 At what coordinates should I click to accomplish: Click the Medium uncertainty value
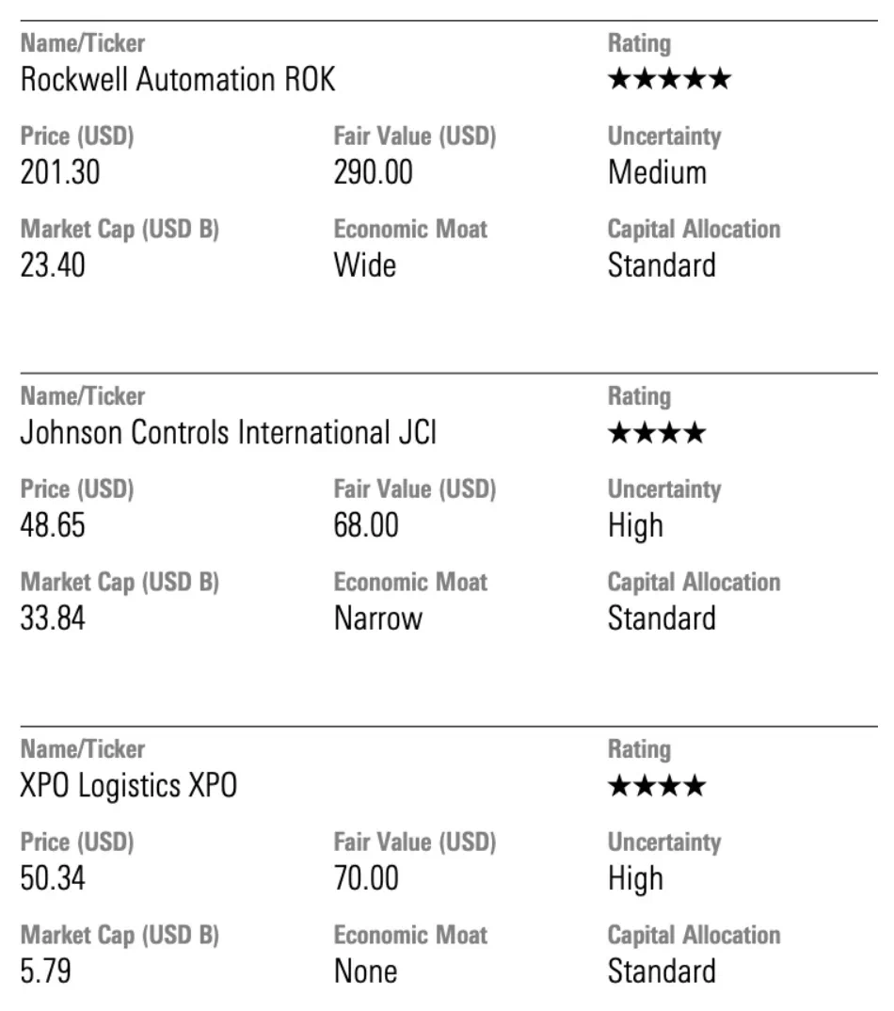coord(658,172)
